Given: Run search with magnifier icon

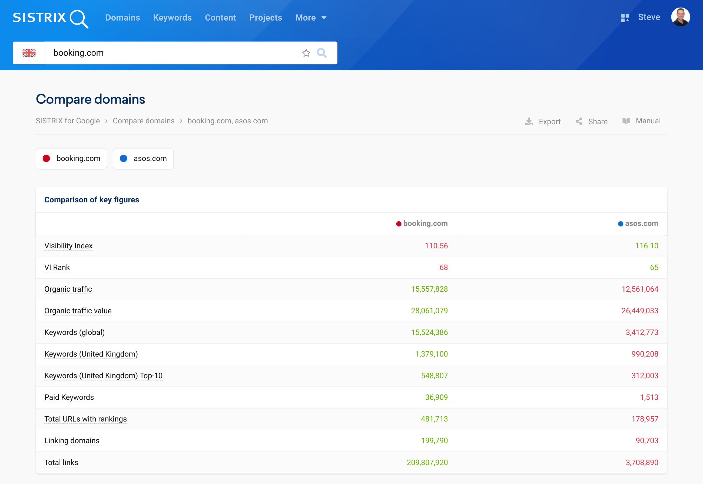Looking at the screenshot, I should pos(321,53).
